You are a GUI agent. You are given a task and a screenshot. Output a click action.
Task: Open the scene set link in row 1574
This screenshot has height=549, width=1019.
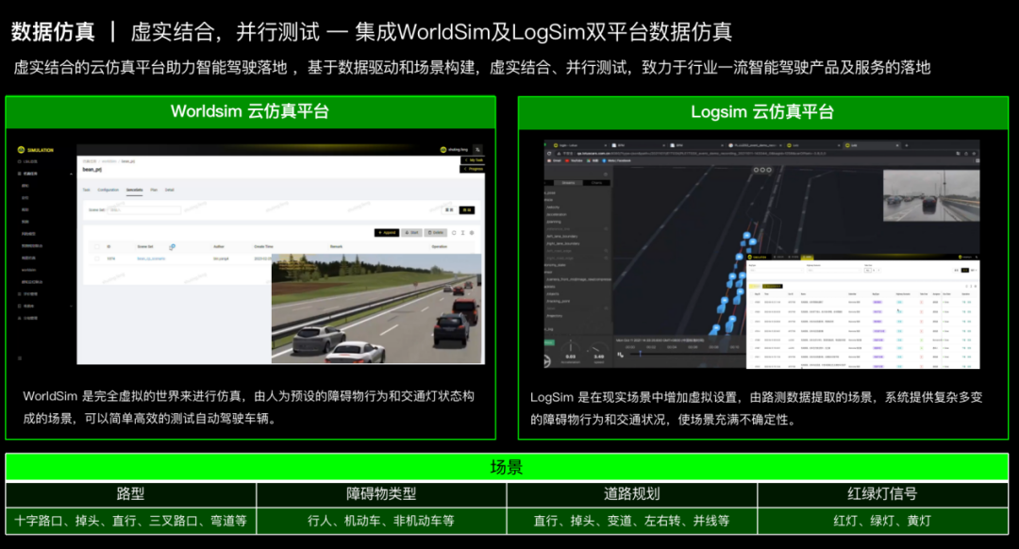point(151,258)
